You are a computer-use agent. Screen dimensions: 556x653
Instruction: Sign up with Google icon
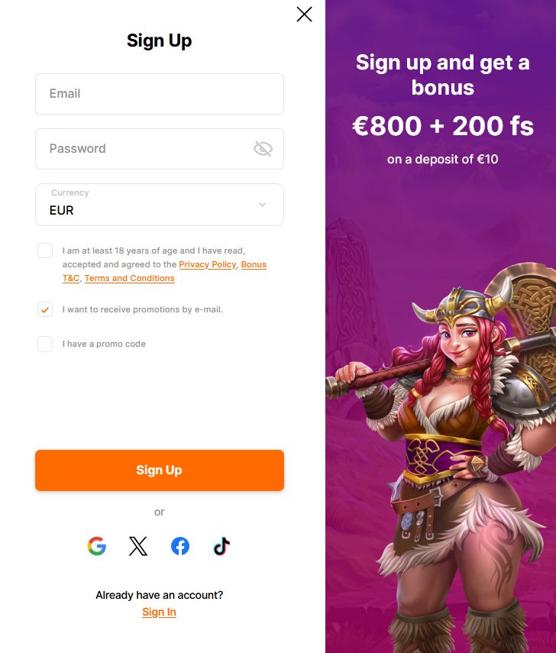(x=97, y=546)
